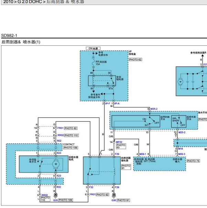Image resolution: width=207 pixels, height=208 pixels.
Task: Click the F32 connector label
Action: 91,187
